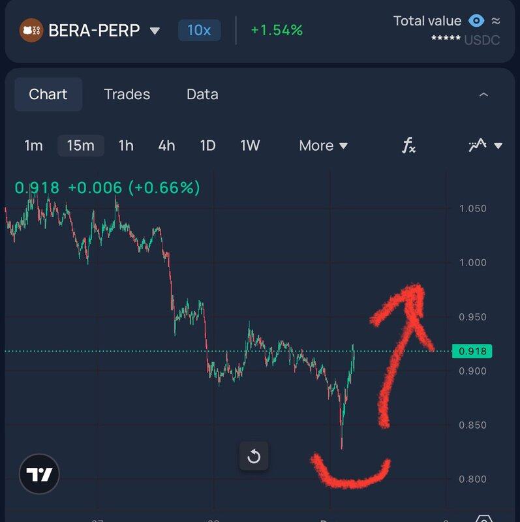520x522 pixels.
Task: Open the BERA-PERP market selector dropdown
Action: 155,31
